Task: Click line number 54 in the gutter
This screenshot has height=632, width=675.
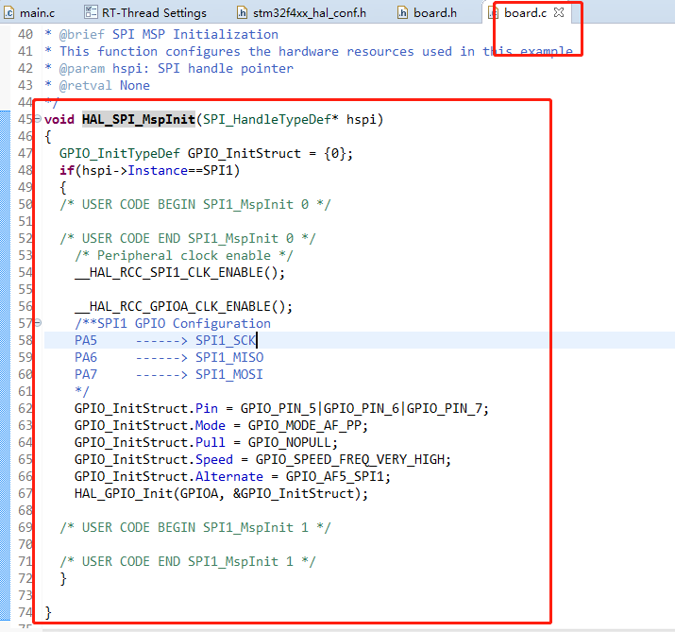Action: point(25,272)
